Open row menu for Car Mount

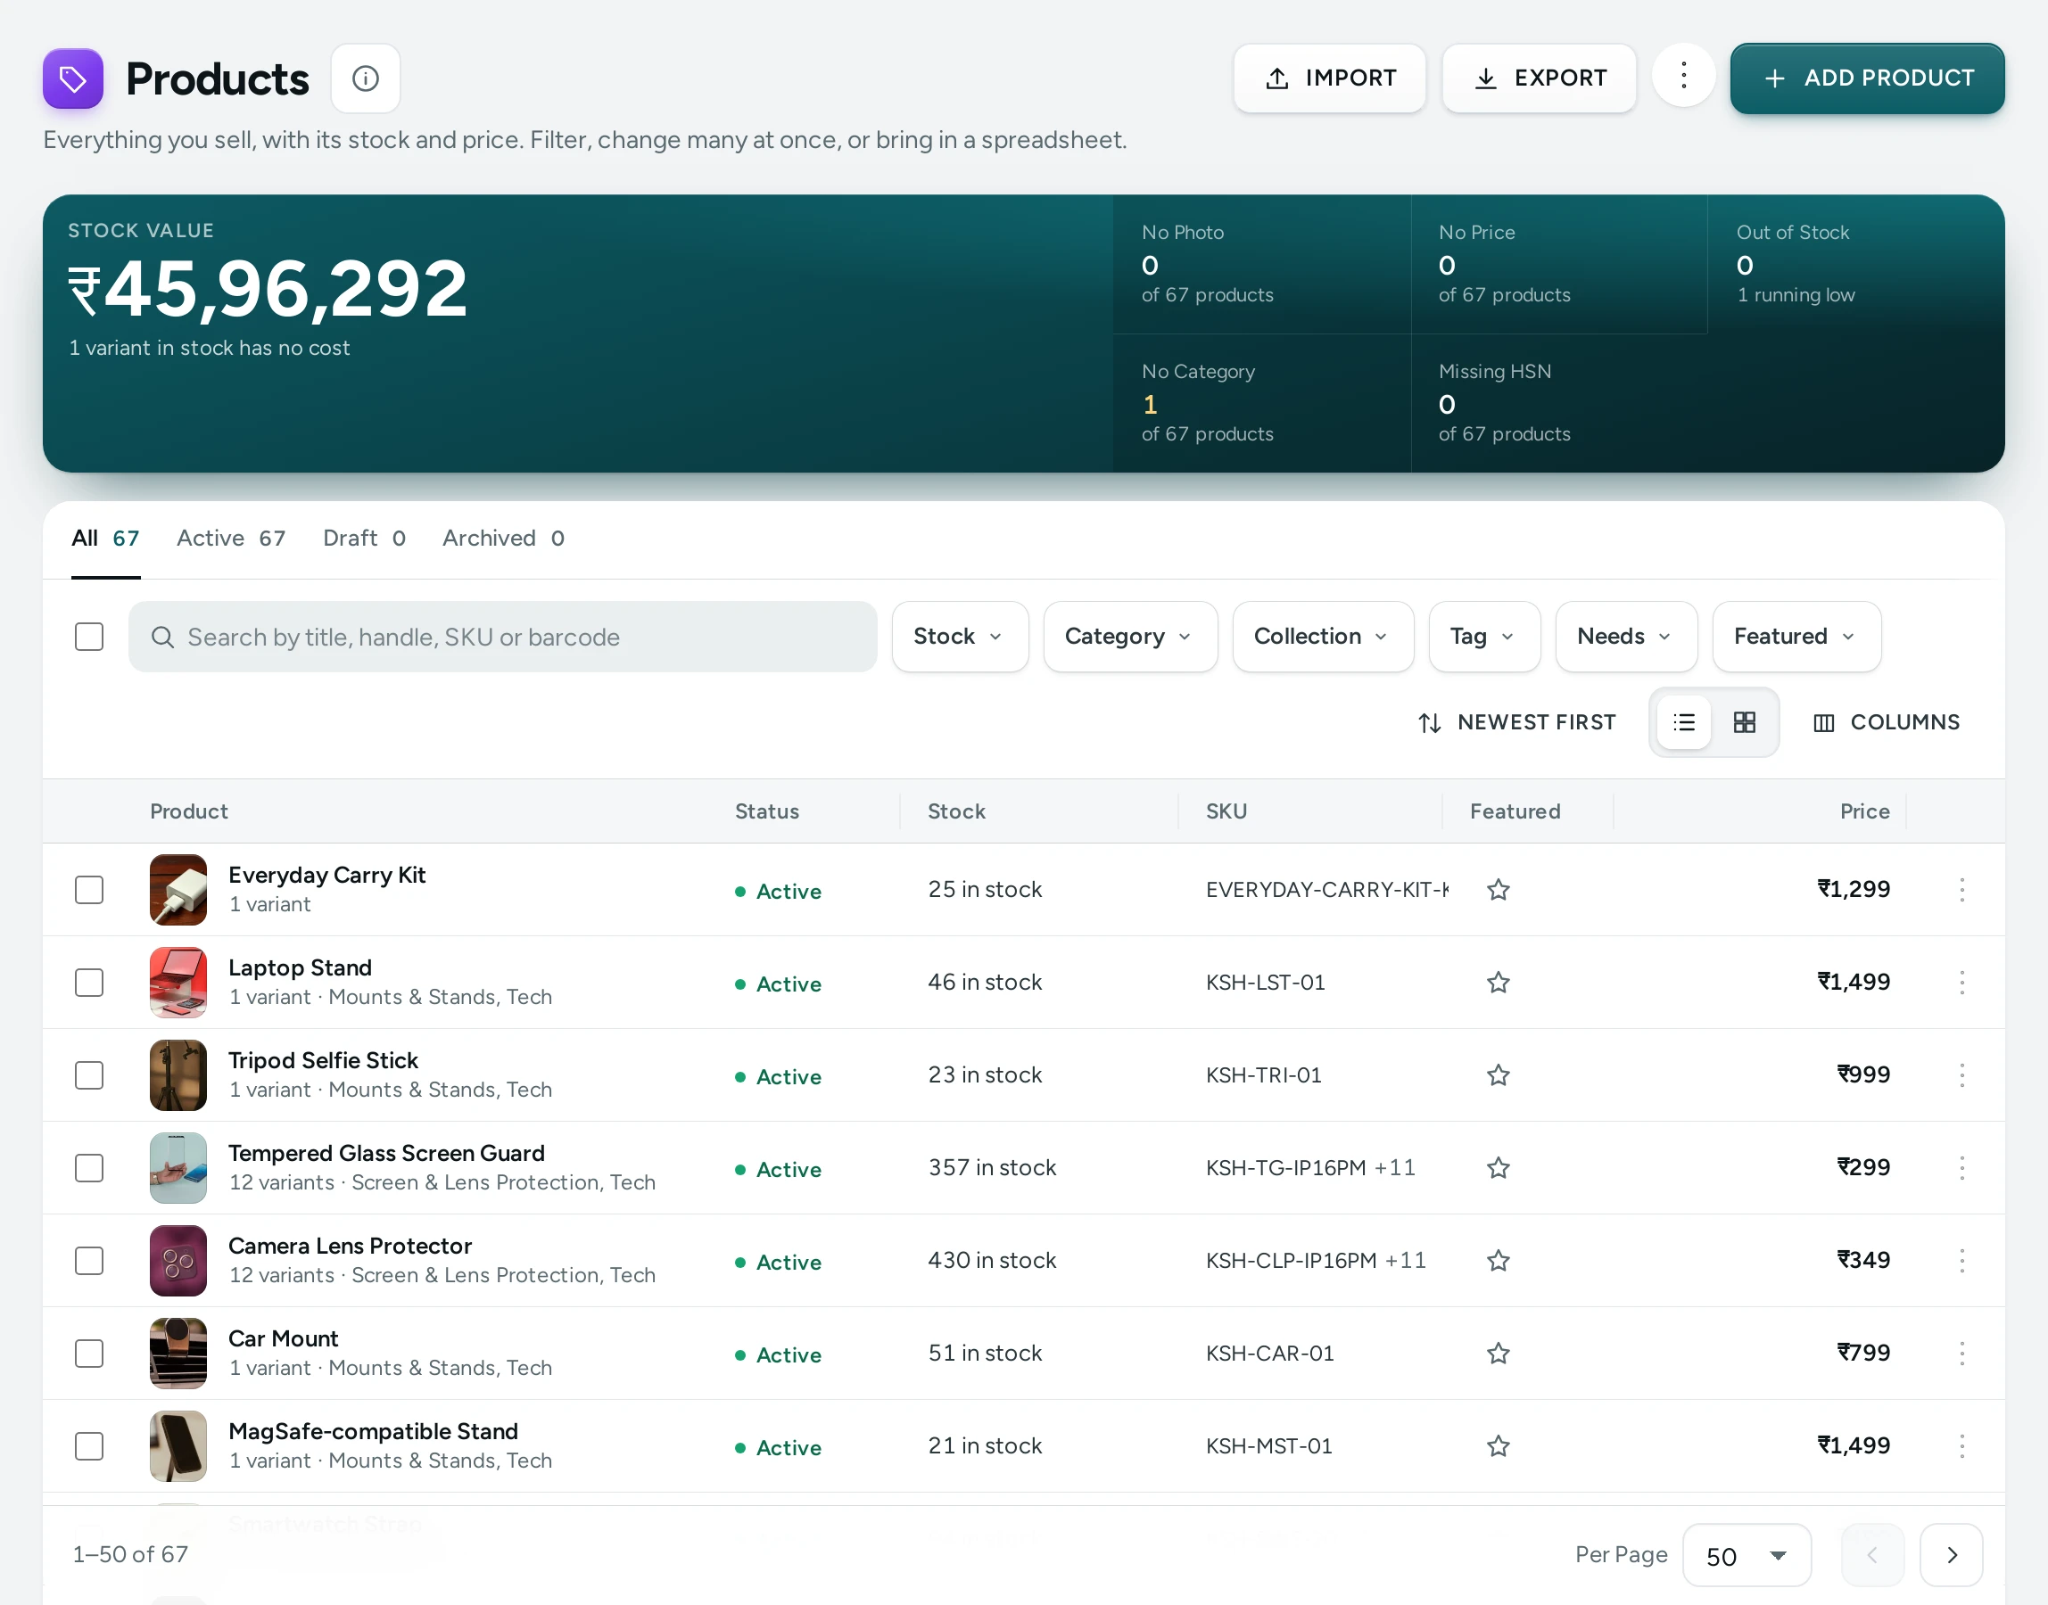click(1961, 1354)
